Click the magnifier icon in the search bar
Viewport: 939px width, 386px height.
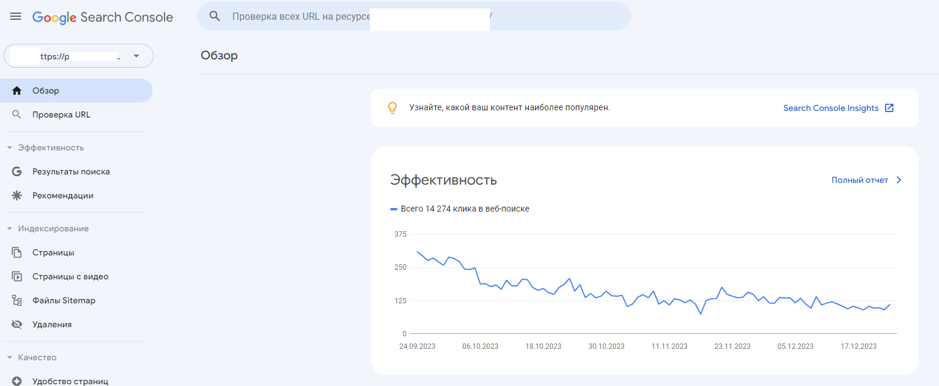[x=215, y=16]
